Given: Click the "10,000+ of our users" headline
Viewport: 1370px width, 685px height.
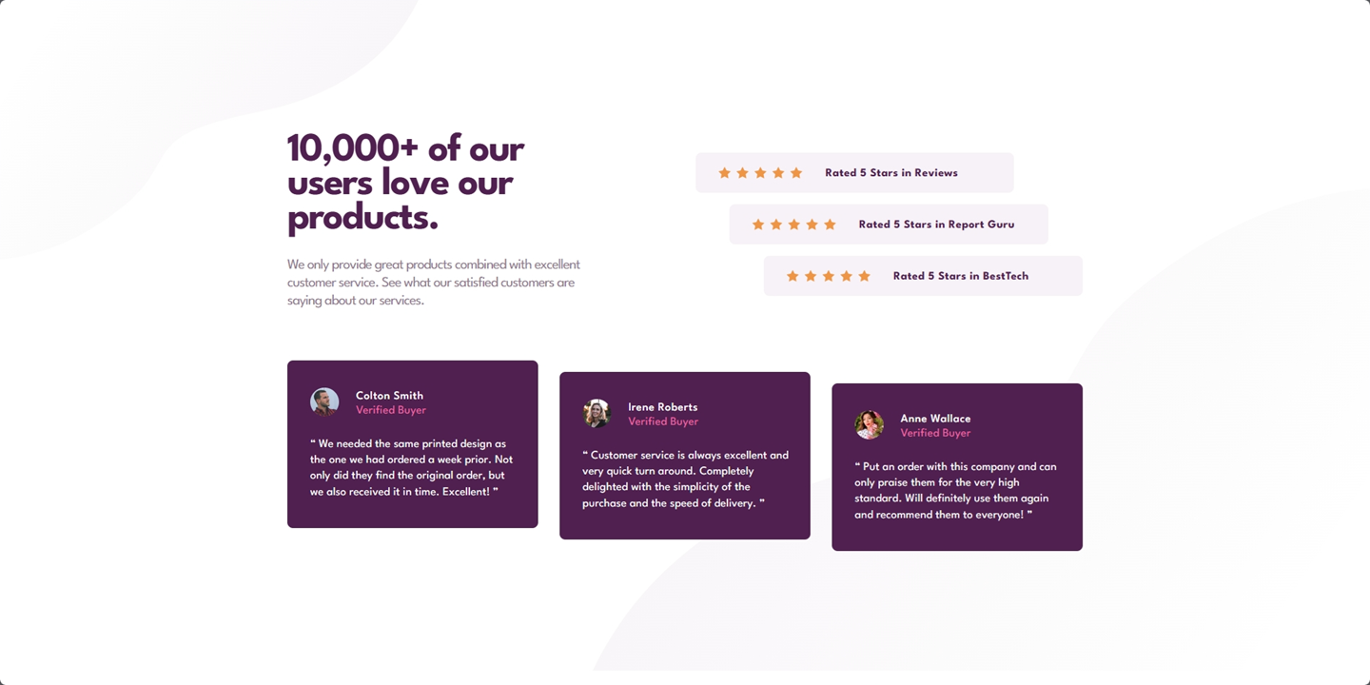Looking at the screenshot, I should point(406,183).
